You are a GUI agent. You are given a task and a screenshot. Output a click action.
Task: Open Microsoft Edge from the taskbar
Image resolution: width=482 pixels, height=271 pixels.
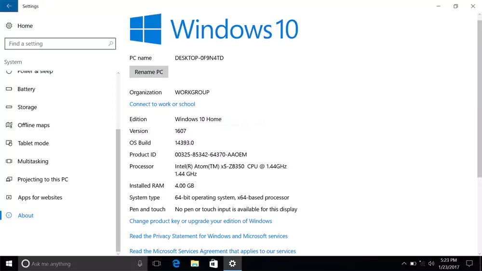(x=176, y=263)
